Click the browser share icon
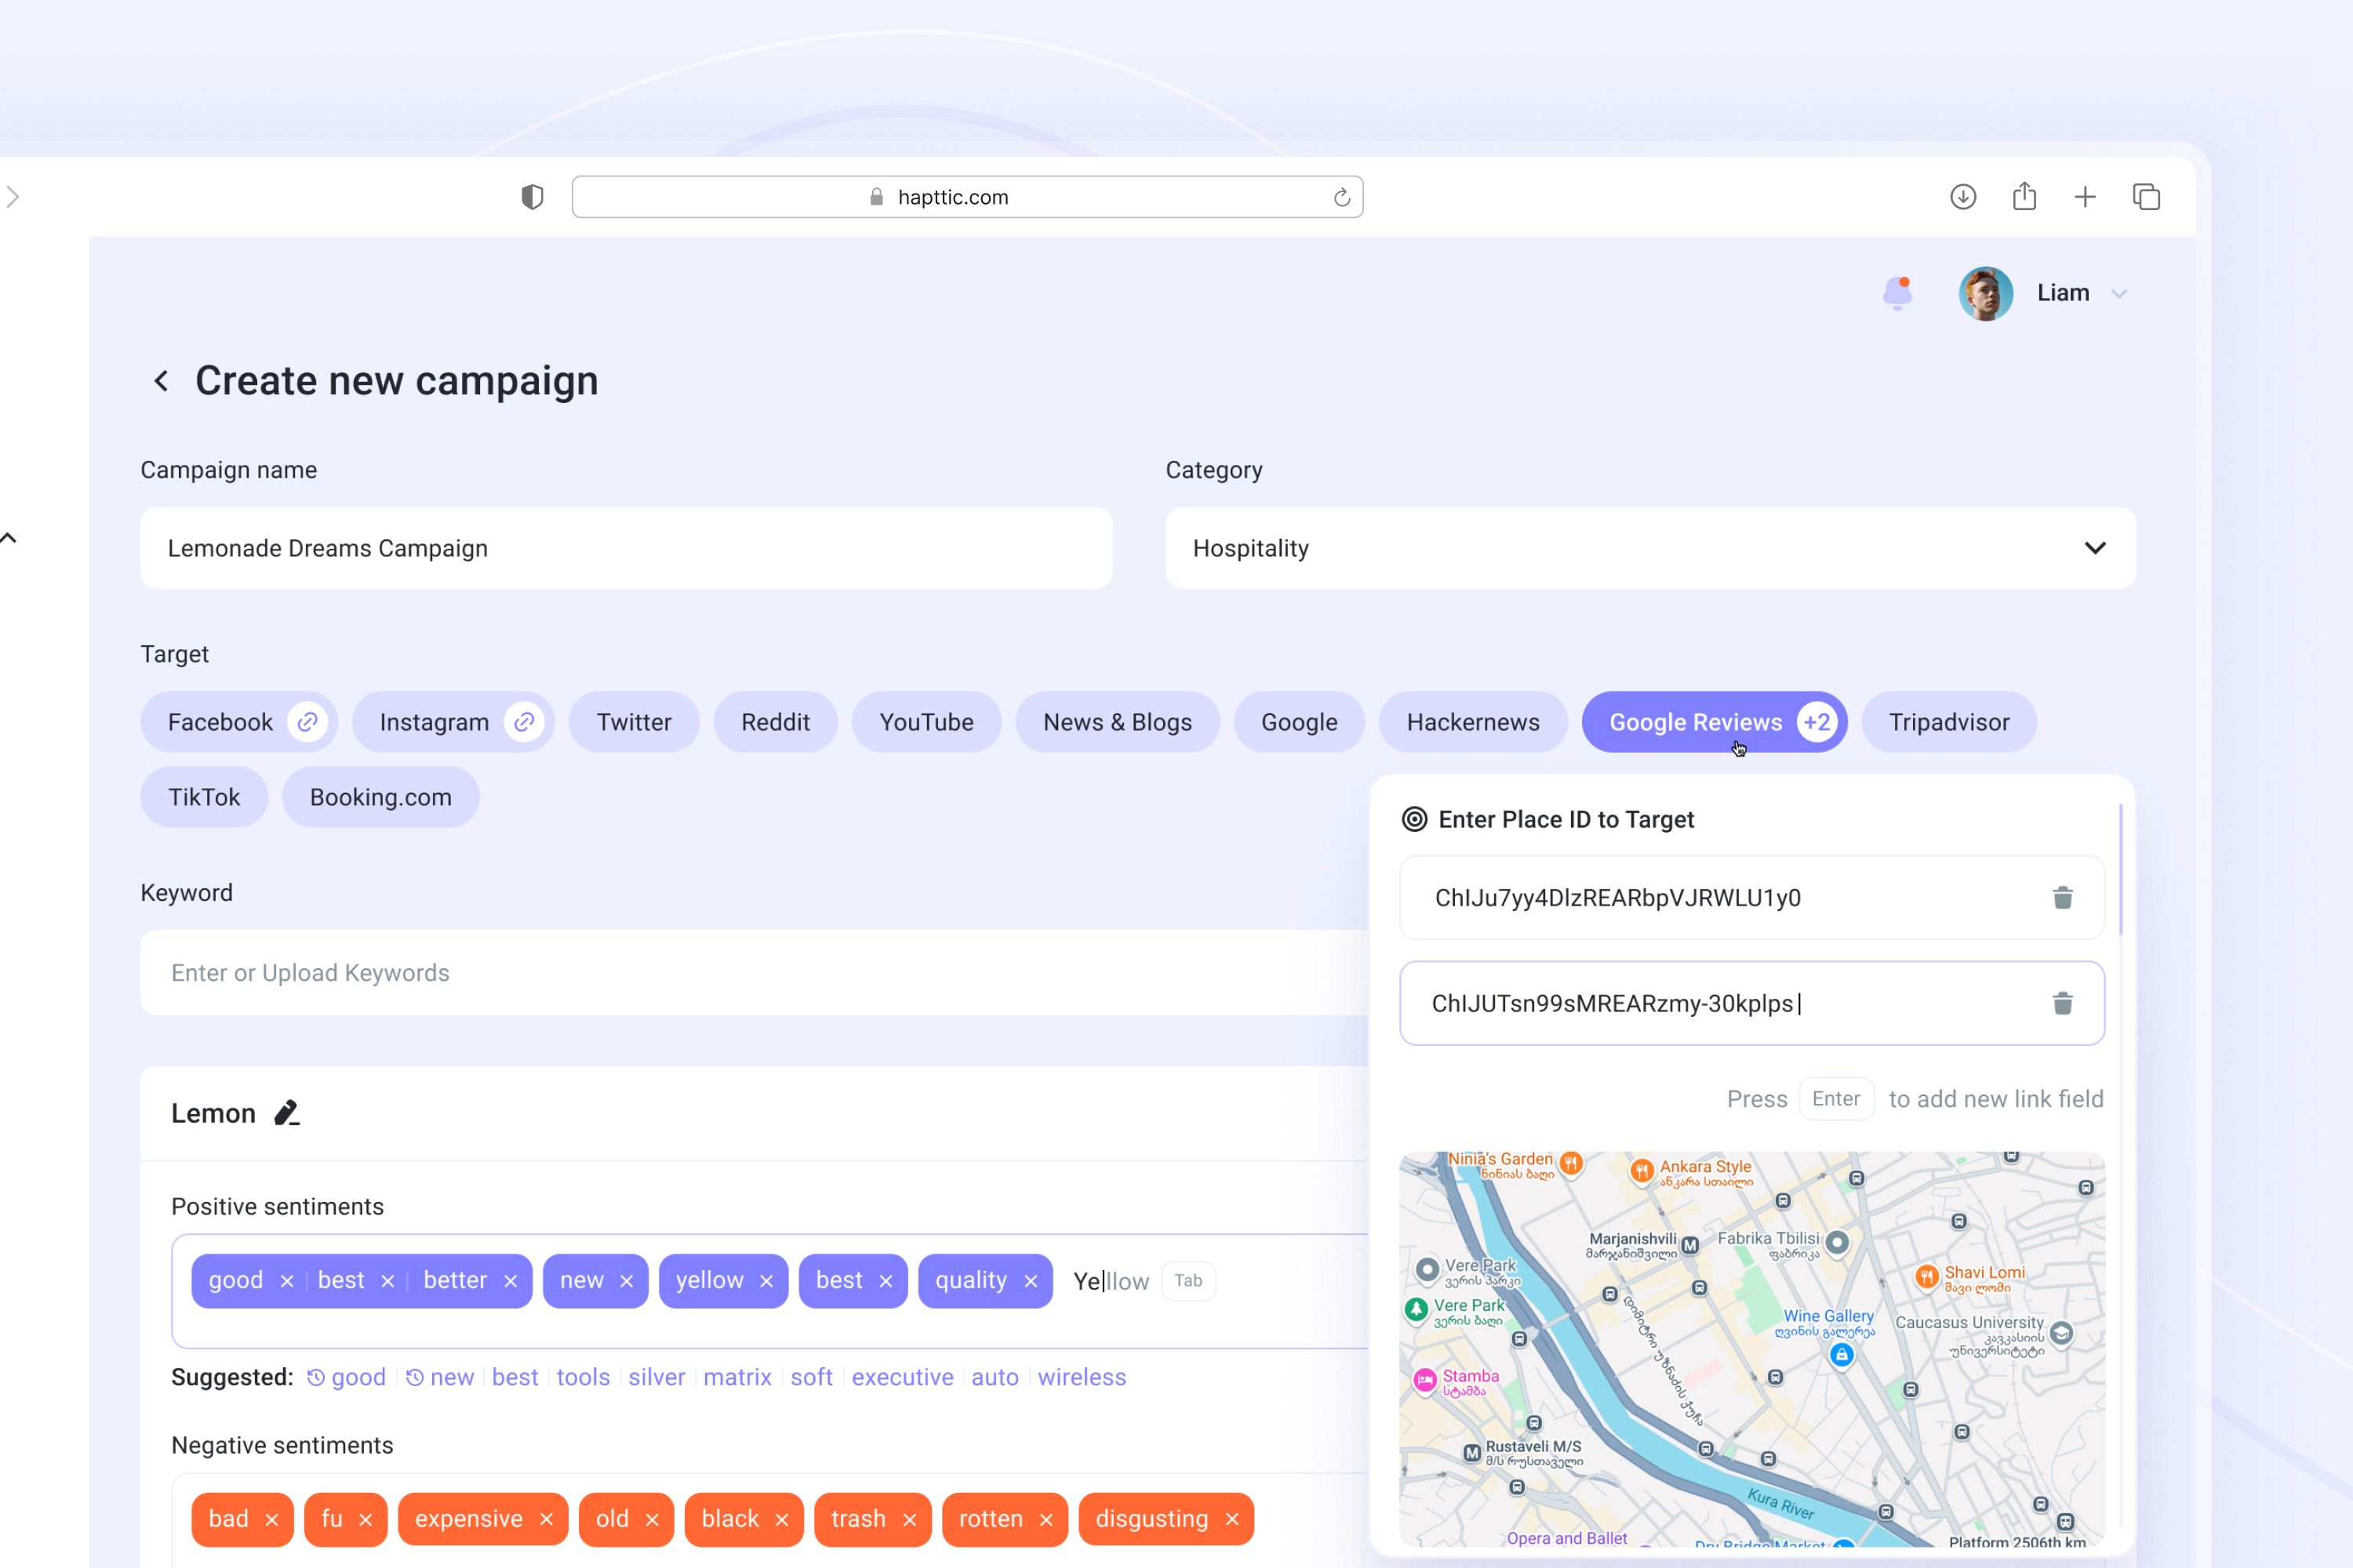Image resolution: width=2353 pixels, height=1568 pixels. [2024, 196]
